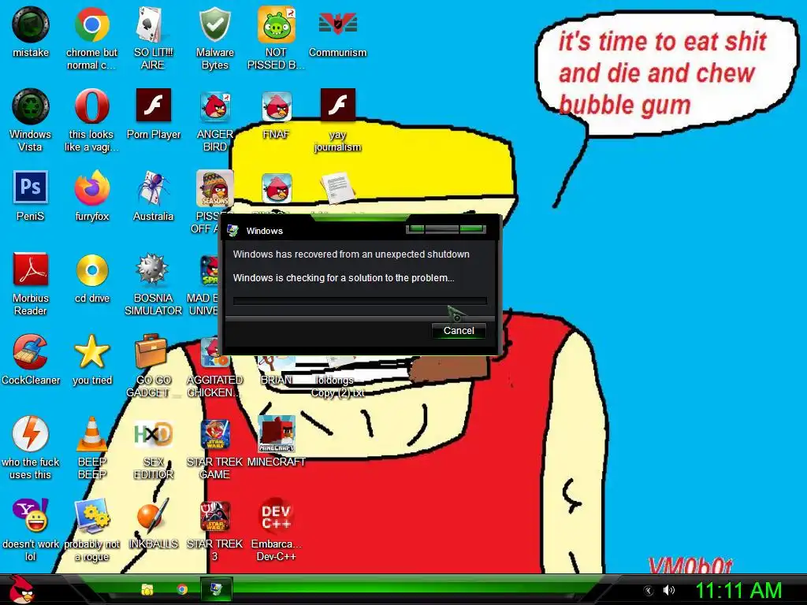
Task: Open the Malware Bytes shield icon
Action: pos(214,24)
